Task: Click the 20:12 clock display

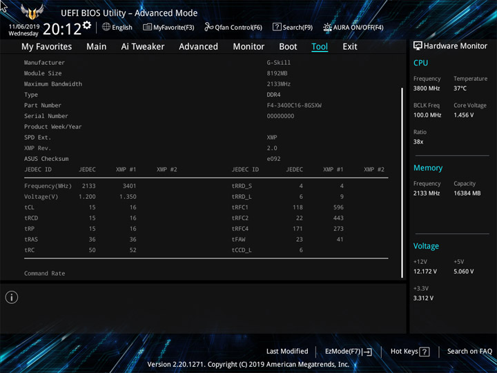Action: (x=62, y=29)
